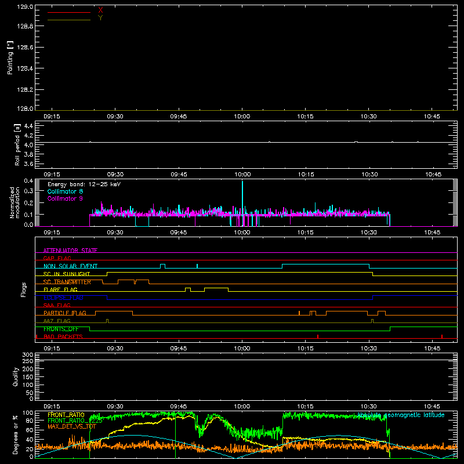Click the 128.2 tick label

pyautogui.click(x=25, y=90)
